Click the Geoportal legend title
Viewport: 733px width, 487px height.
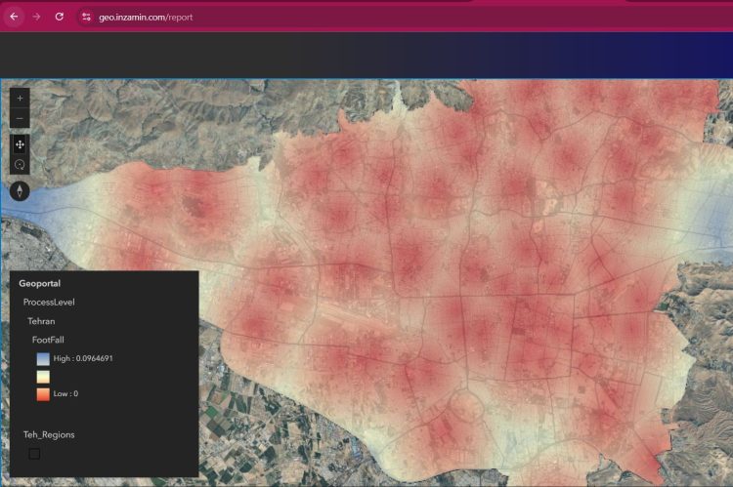pos(39,284)
